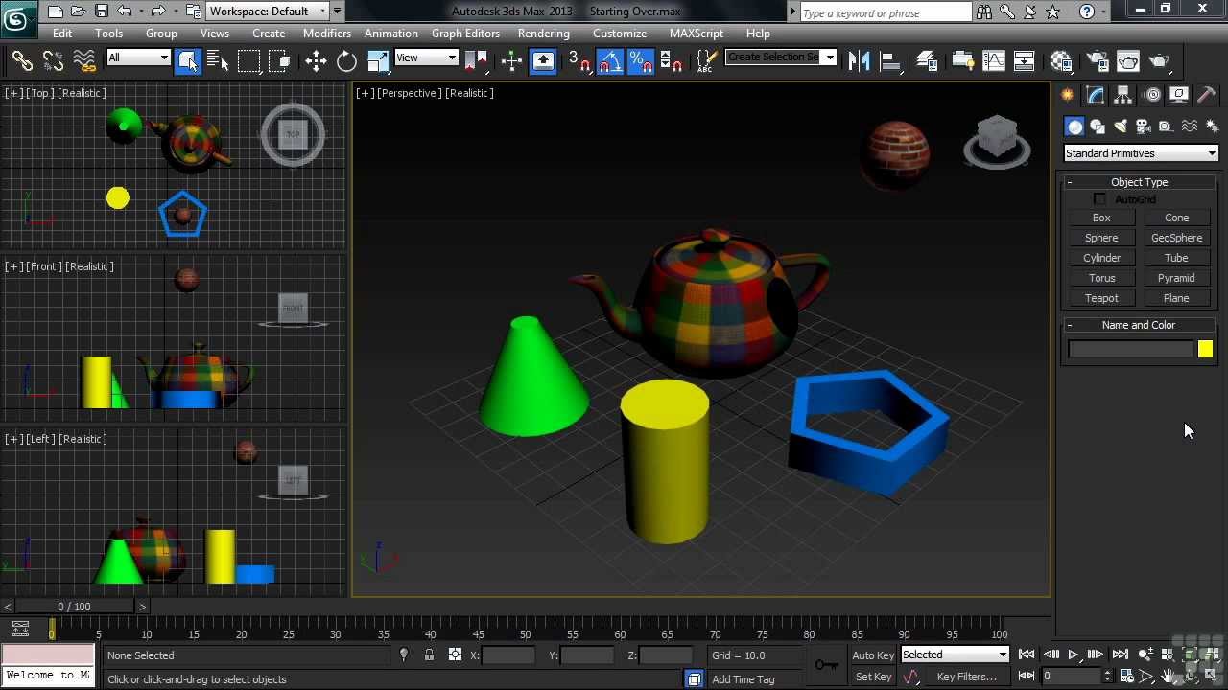1228x690 pixels.
Task: Open the Modifiers menu
Action: pyautogui.click(x=326, y=34)
